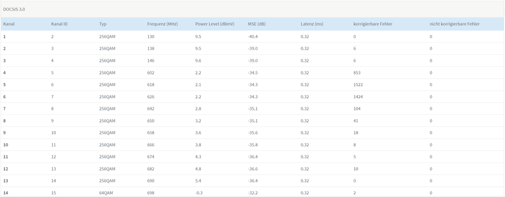
Task: Click the MSE value -40.4
Action: (x=253, y=37)
